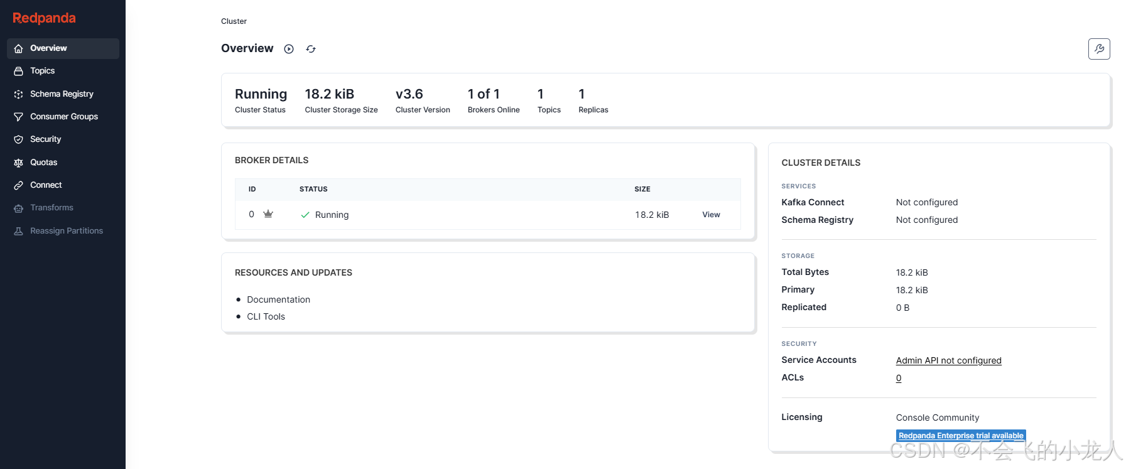1126x469 pixels.
Task: Click the Schema Registry icon in sidebar
Action: 19,94
